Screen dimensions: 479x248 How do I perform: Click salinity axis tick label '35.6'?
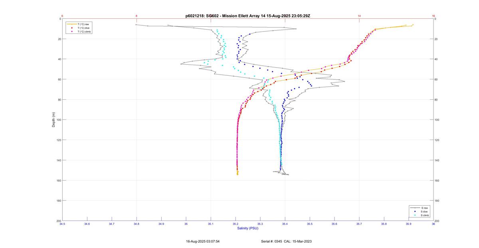pyautogui.click(x=335, y=224)
